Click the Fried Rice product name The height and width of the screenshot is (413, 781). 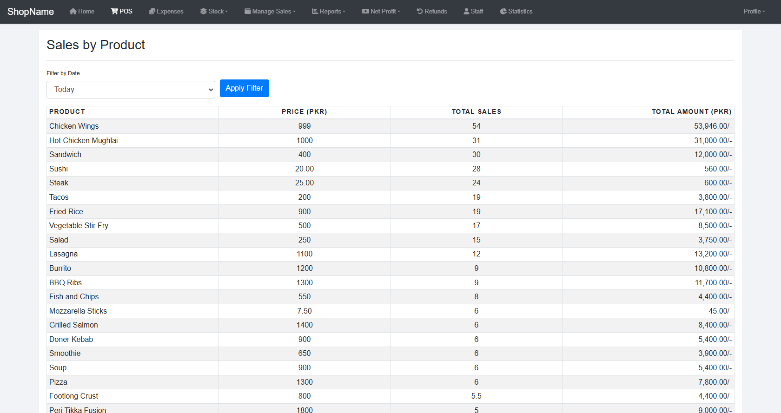pyautogui.click(x=66, y=211)
